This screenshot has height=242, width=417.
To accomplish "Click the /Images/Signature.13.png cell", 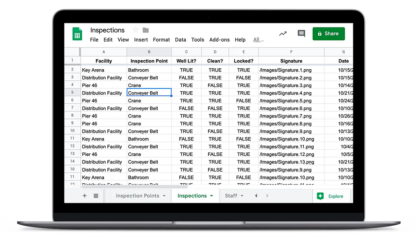I will point(291,162).
